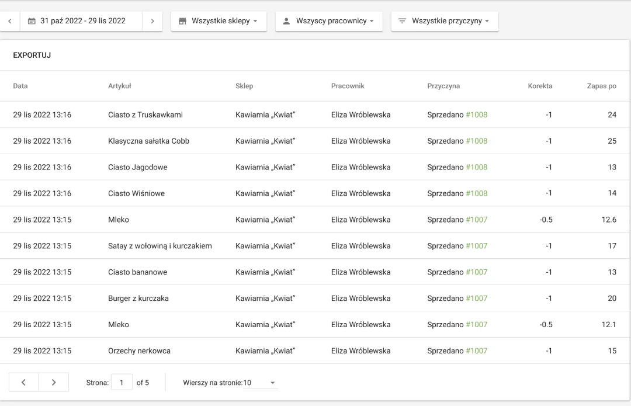Select the Burger z kurczaka row

[x=138, y=299]
